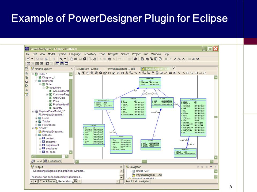Open the Run icon dropdown arrow
Image resolution: width=257 pixels, height=192 pixels.
click(x=65, y=59)
